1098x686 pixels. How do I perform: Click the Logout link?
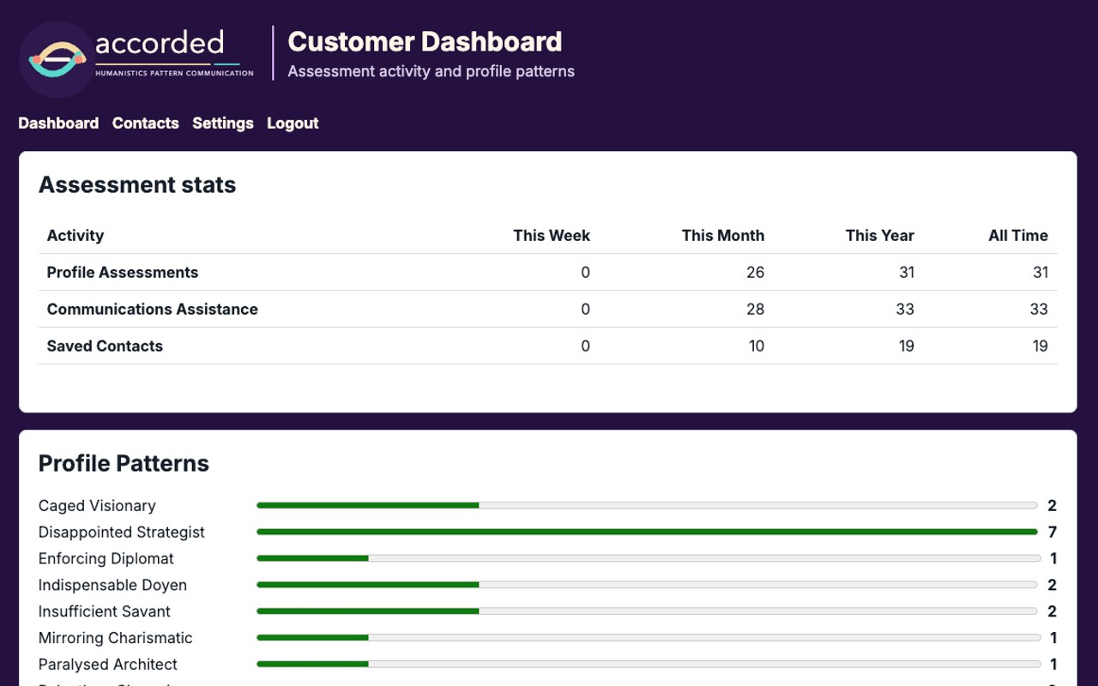point(293,123)
